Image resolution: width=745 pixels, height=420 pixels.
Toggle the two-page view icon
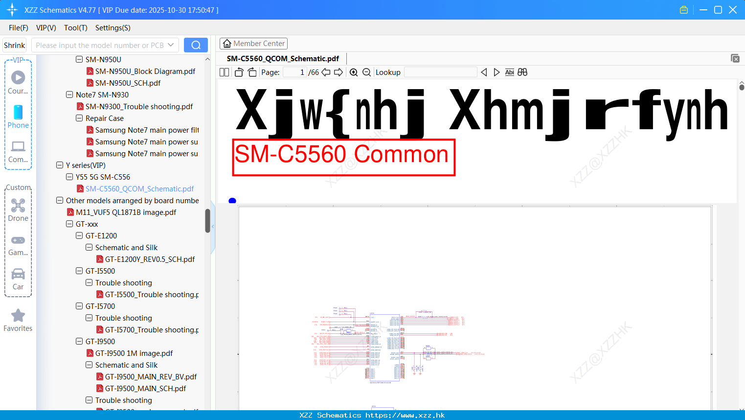point(224,72)
